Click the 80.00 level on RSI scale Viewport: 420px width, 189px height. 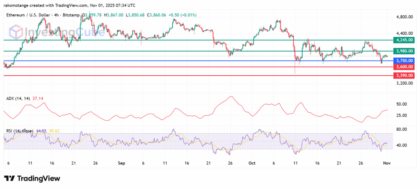(x=401, y=129)
